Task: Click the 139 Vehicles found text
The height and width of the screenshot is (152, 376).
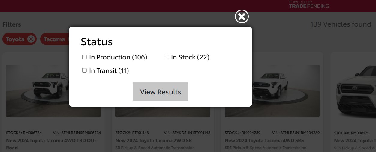Action: (x=341, y=24)
